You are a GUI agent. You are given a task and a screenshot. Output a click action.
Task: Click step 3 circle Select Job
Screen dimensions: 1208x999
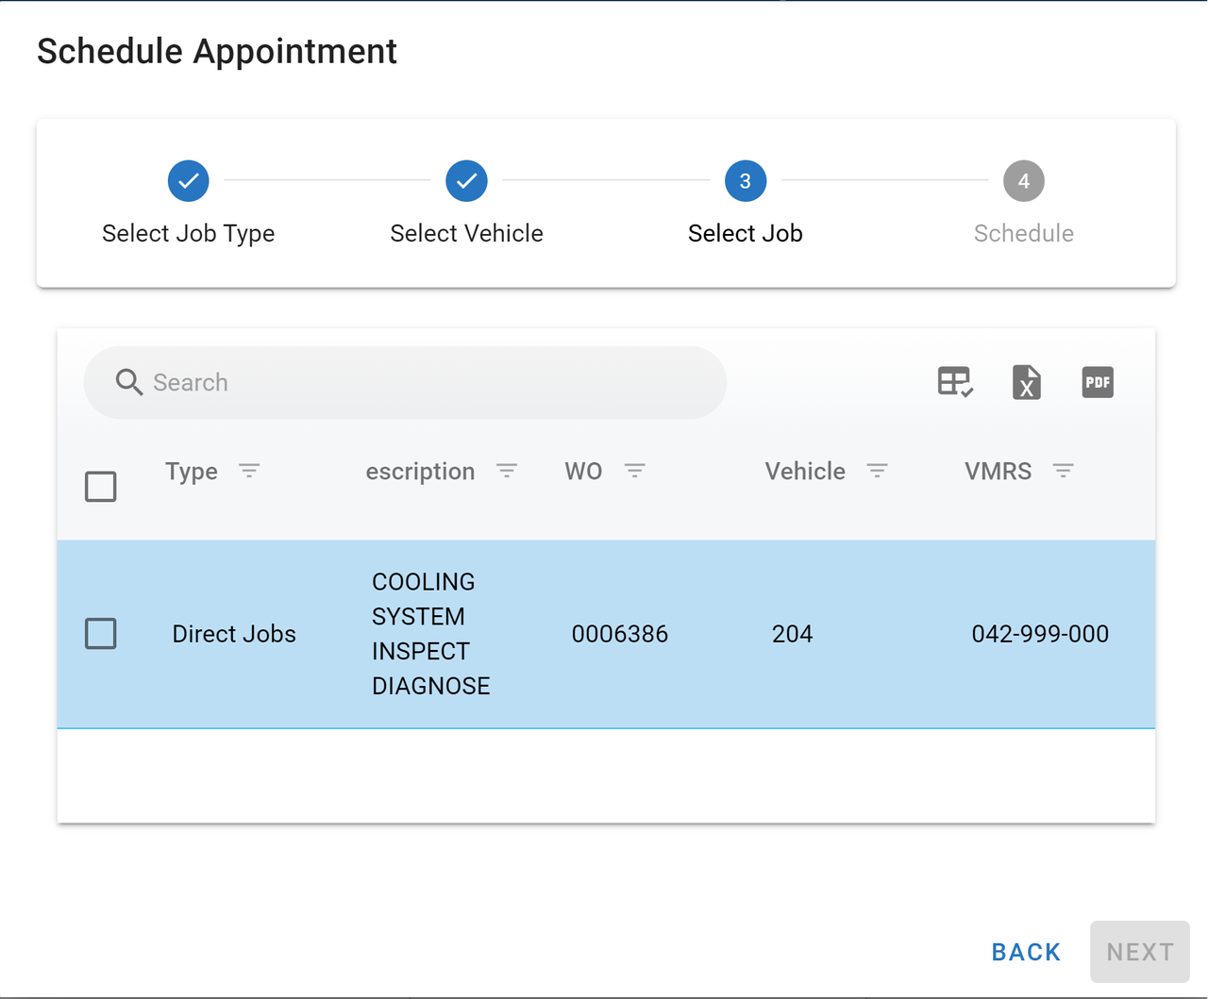[x=746, y=181]
